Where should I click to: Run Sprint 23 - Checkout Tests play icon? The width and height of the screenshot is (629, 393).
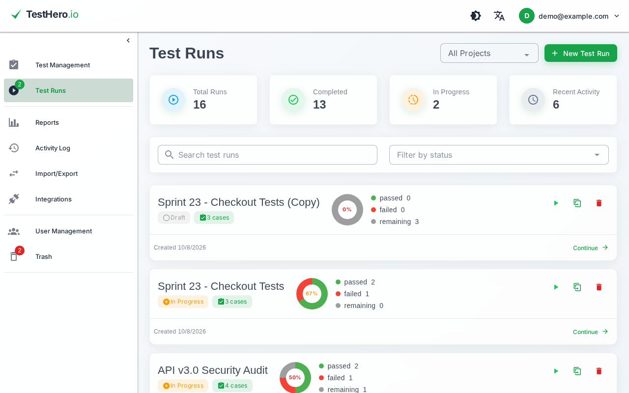click(556, 287)
